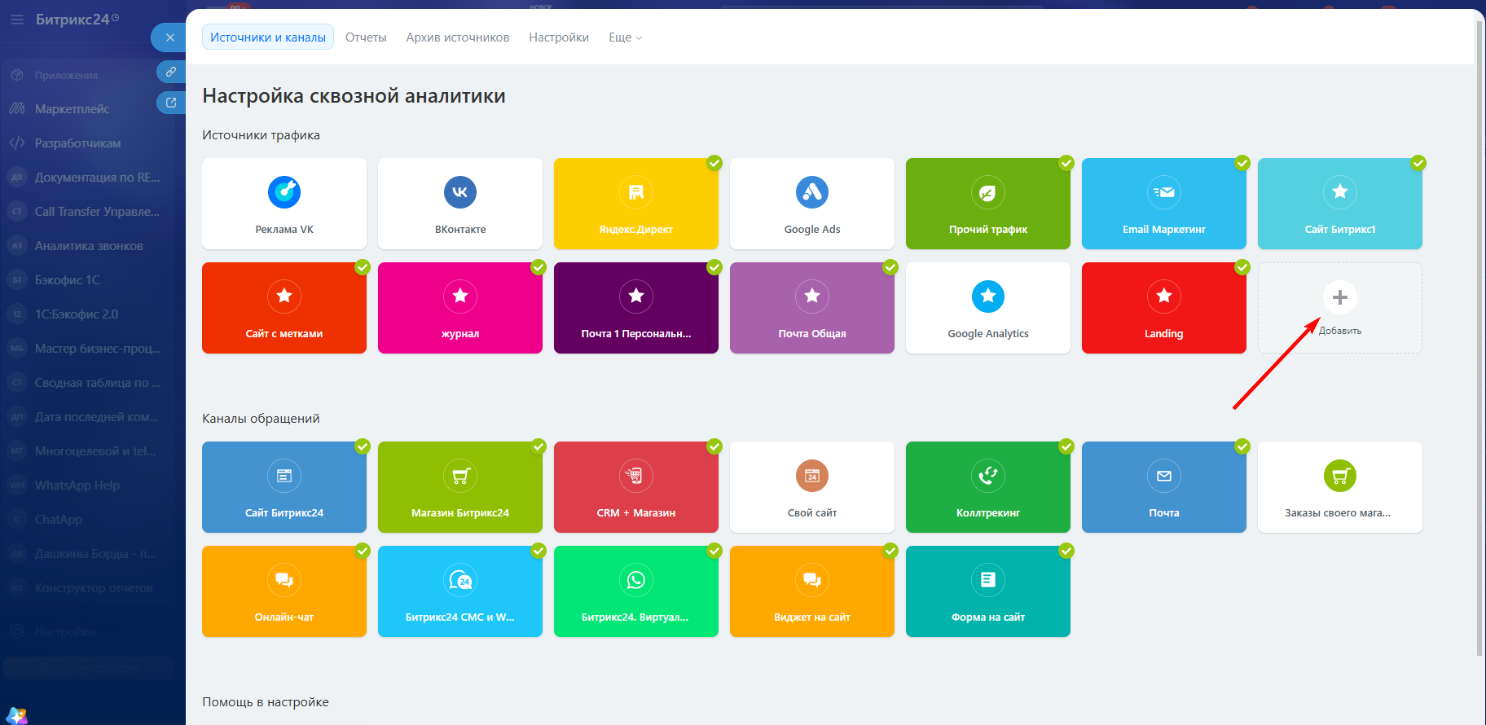Open the Google Ads source tile
This screenshot has width=1486, height=725.
coord(812,204)
